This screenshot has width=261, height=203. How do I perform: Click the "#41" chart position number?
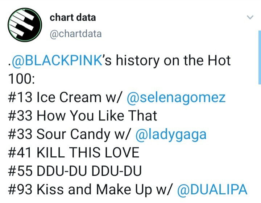pyautogui.click(x=20, y=153)
